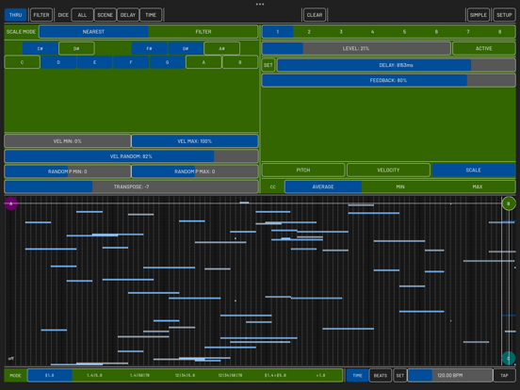Adjust the DELAY time slider
The height and width of the screenshot is (390, 520).
click(x=396, y=65)
